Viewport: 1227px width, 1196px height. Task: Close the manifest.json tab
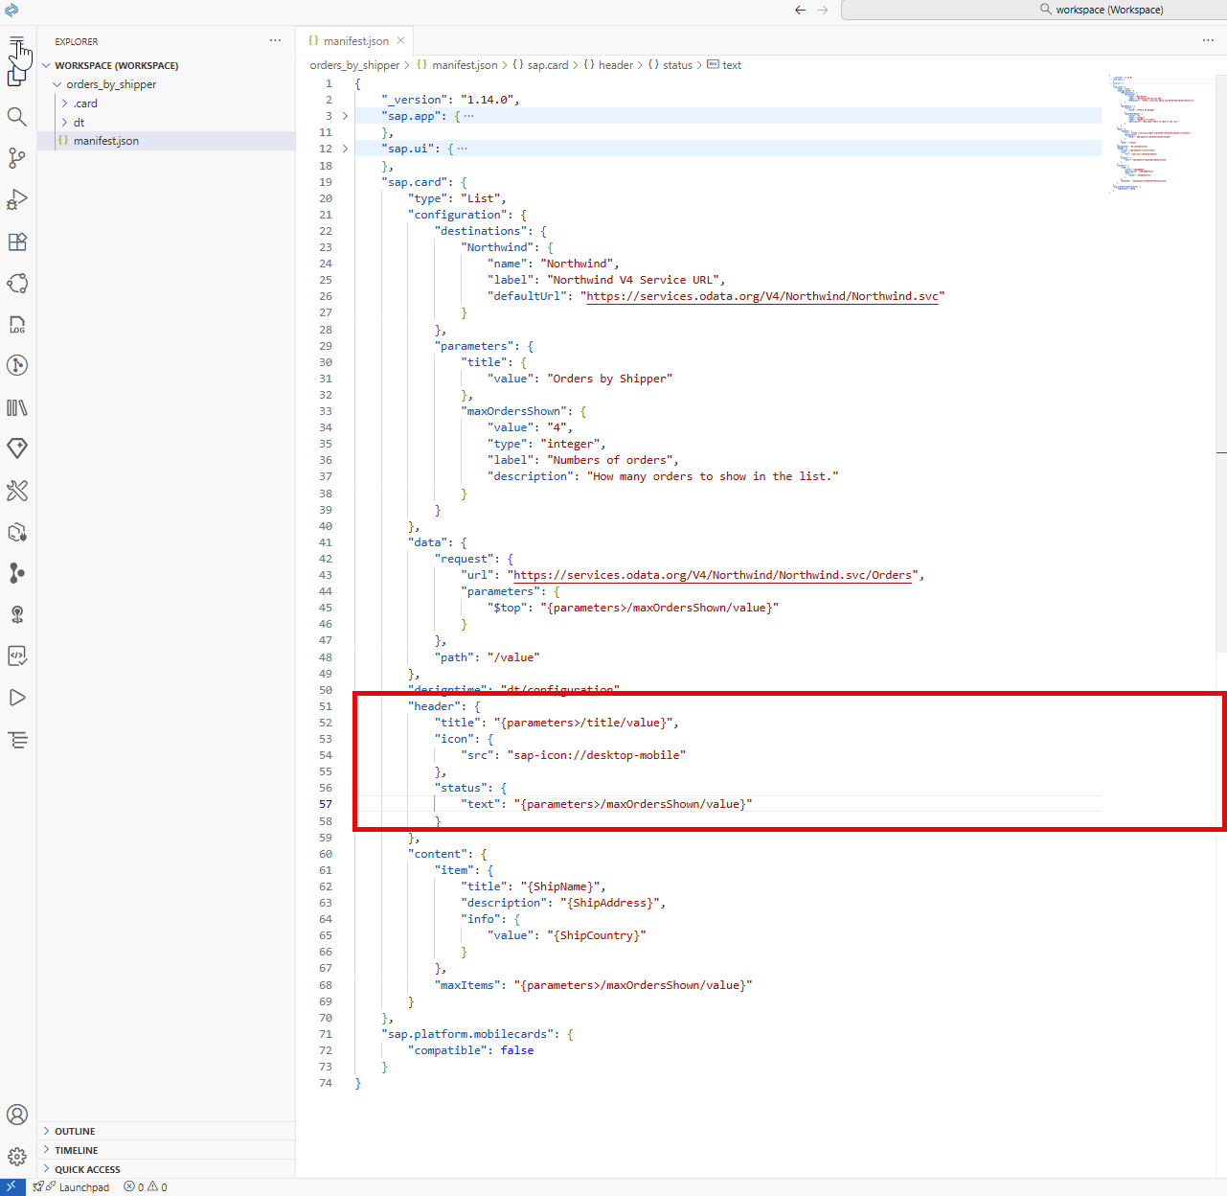pyautogui.click(x=400, y=40)
